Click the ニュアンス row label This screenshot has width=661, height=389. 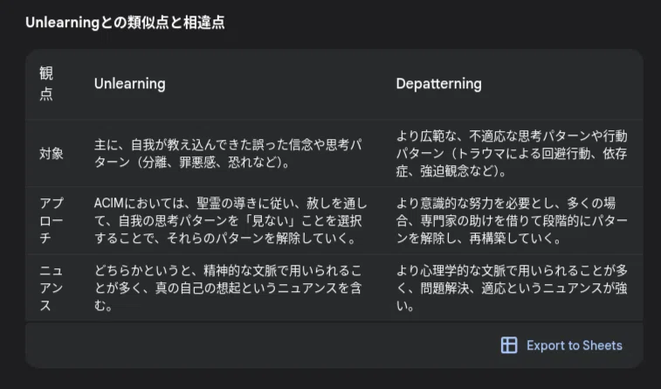click(x=52, y=288)
